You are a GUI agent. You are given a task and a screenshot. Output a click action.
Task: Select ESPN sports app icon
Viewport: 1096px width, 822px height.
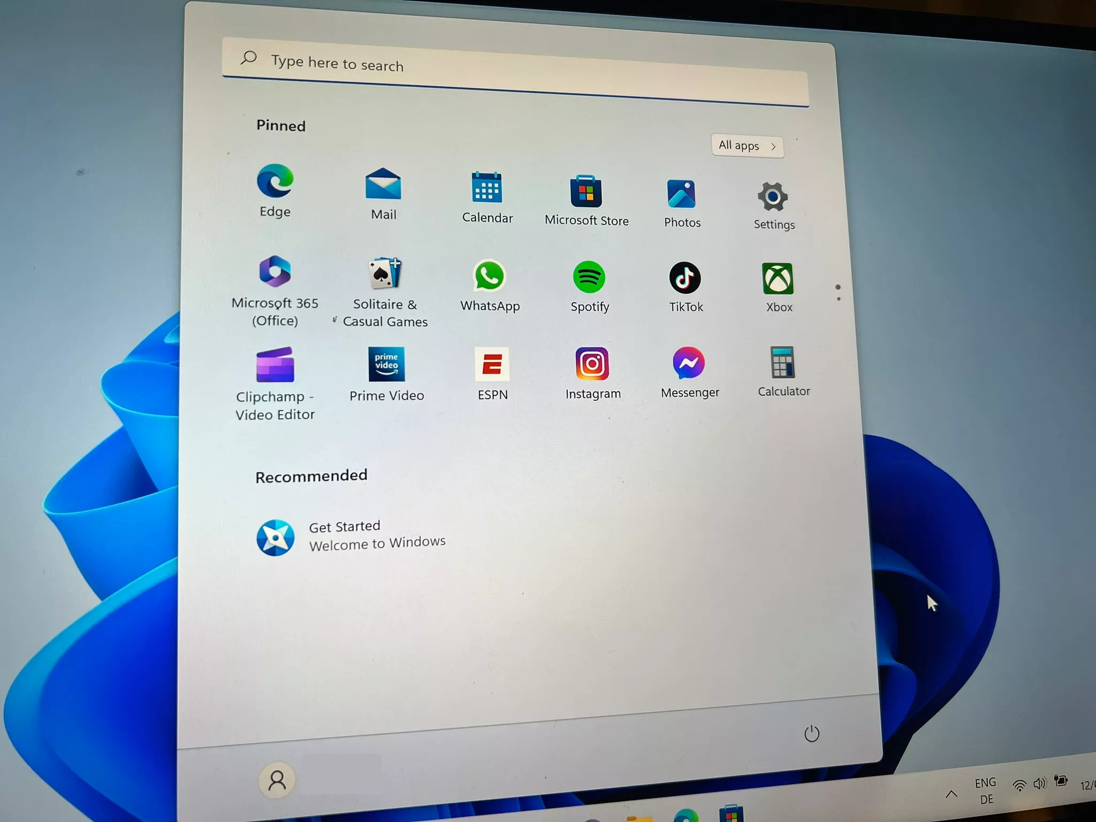(493, 364)
